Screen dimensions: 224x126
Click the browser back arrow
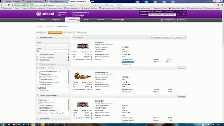2,5
